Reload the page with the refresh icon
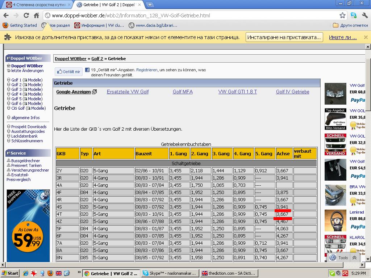 pos(26,15)
